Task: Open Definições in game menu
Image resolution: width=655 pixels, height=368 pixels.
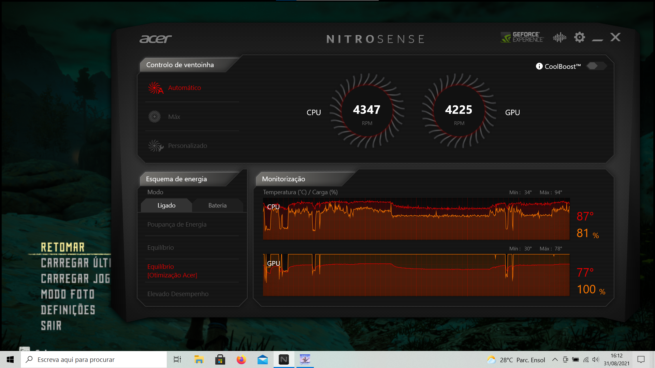Action: (68, 310)
